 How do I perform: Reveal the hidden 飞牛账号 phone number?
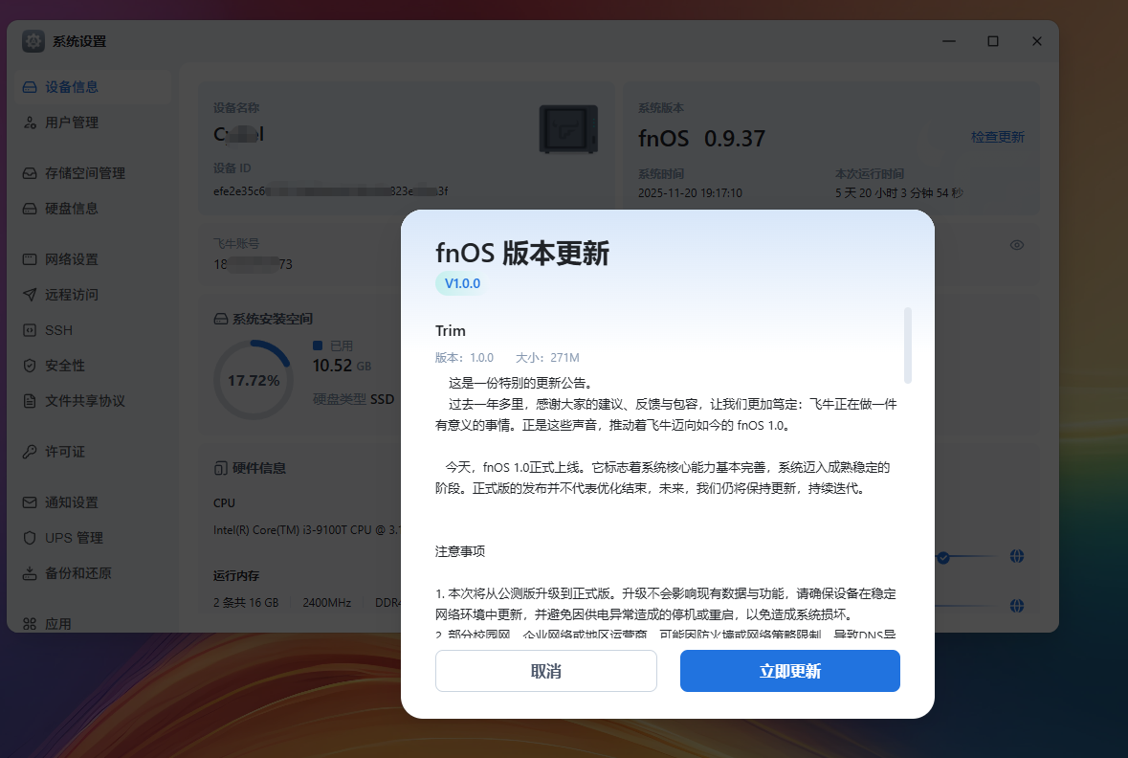tap(1016, 245)
